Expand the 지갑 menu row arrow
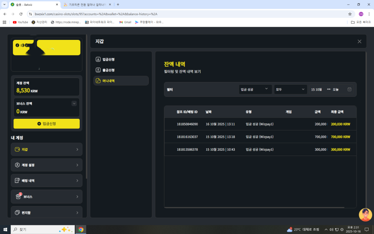This screenshot has width=374, height=234. click(x=77, y=149)
